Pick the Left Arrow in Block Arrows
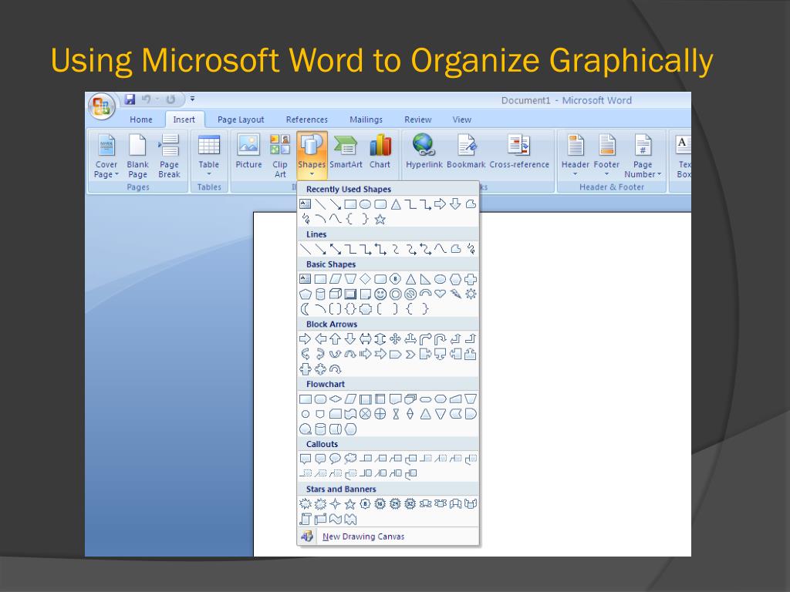The width and height of the screenshot is (790, 592). coord(320,339)
